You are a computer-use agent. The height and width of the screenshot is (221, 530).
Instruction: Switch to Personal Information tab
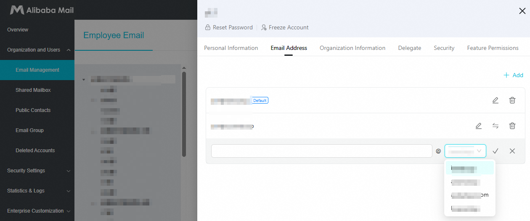231,48
